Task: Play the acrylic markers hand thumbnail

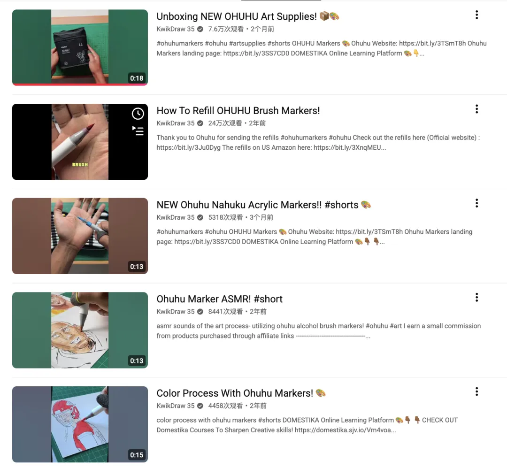Action: pyautogui.click(x=80, y=236)
